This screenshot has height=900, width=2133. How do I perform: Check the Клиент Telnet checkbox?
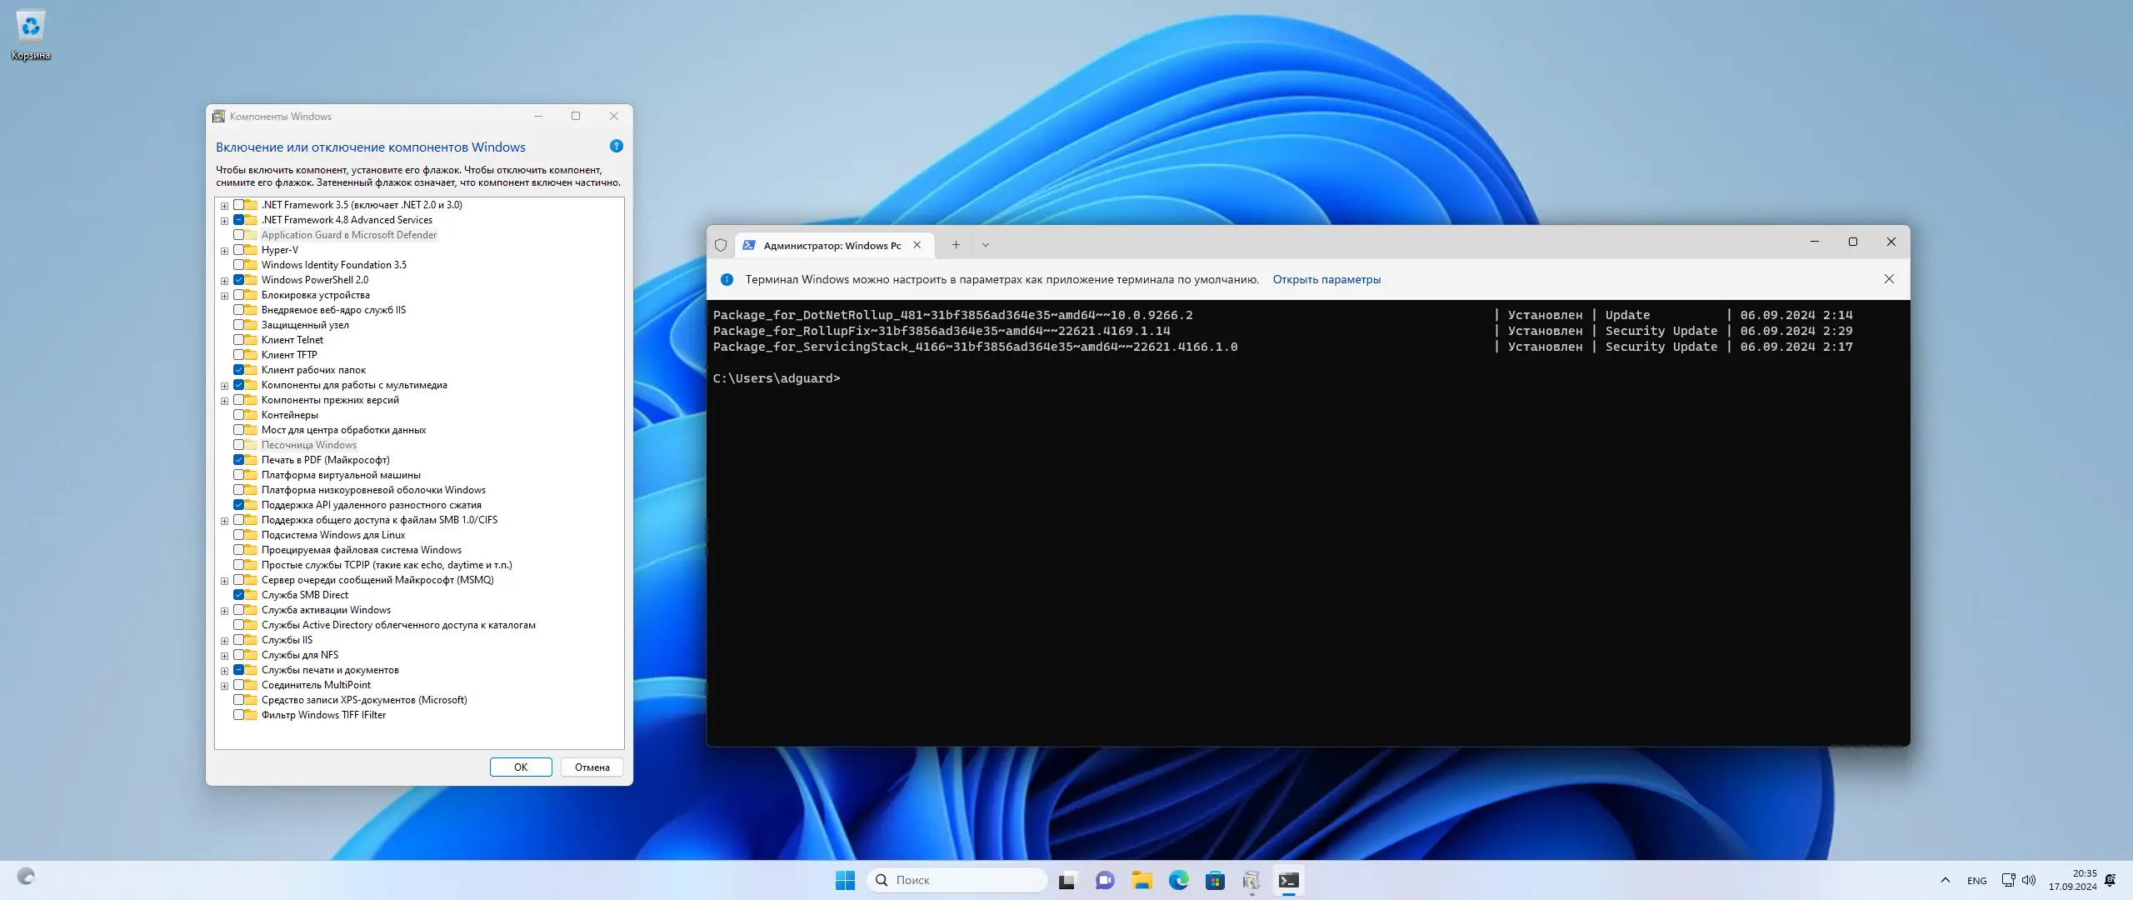click(x=239, y=340)
